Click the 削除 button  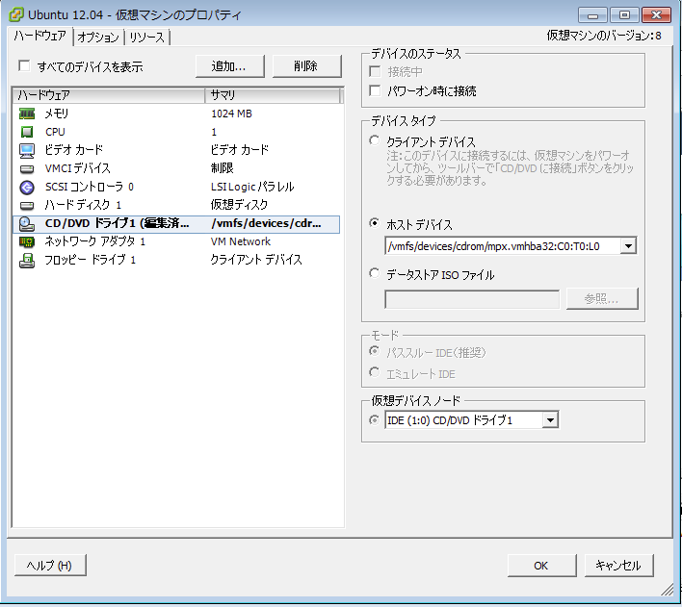306,66
